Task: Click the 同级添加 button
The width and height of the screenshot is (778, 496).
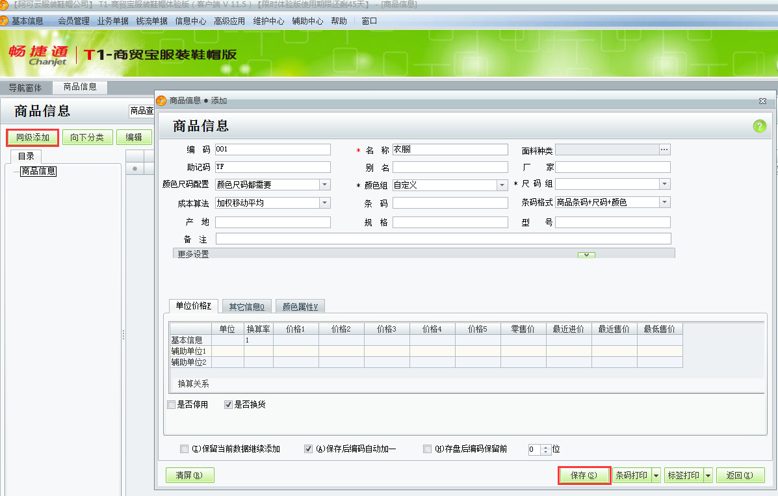Action: [32, 138]
